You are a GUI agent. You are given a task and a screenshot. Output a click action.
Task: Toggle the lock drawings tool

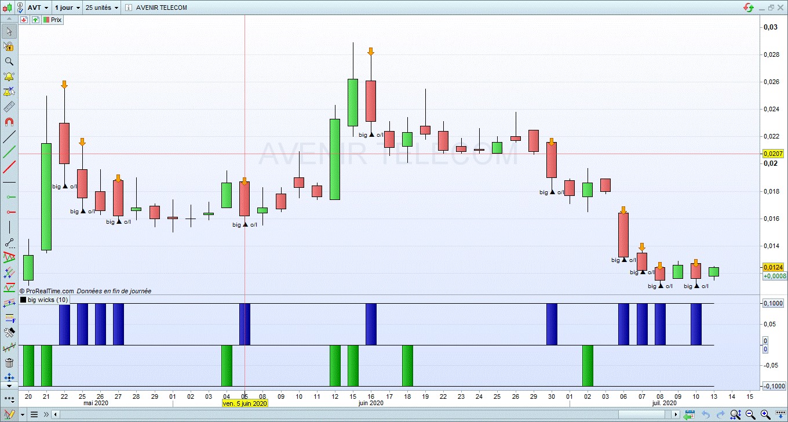(9, 46)
